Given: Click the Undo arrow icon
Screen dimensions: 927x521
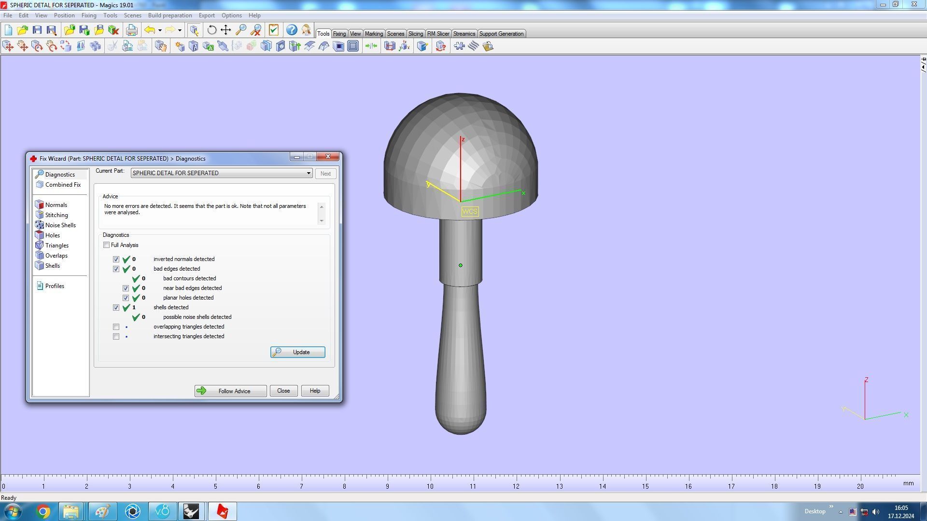Looking at the screenshot, I should pyautogui.click(x=150, y=30).
